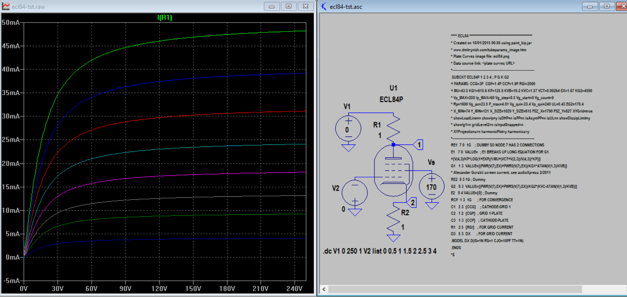The width and height of the screenshot is (627, 297).
Task: Select the R2 resistor zigzag symbol
Action: 393,218
